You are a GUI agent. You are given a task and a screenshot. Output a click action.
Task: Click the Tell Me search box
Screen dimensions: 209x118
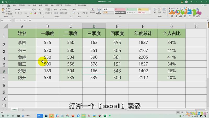click(81, 5)
